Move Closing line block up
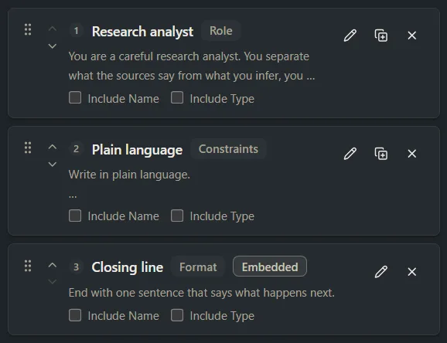Viewport: 447px width, 343px height. pos(53,265)
